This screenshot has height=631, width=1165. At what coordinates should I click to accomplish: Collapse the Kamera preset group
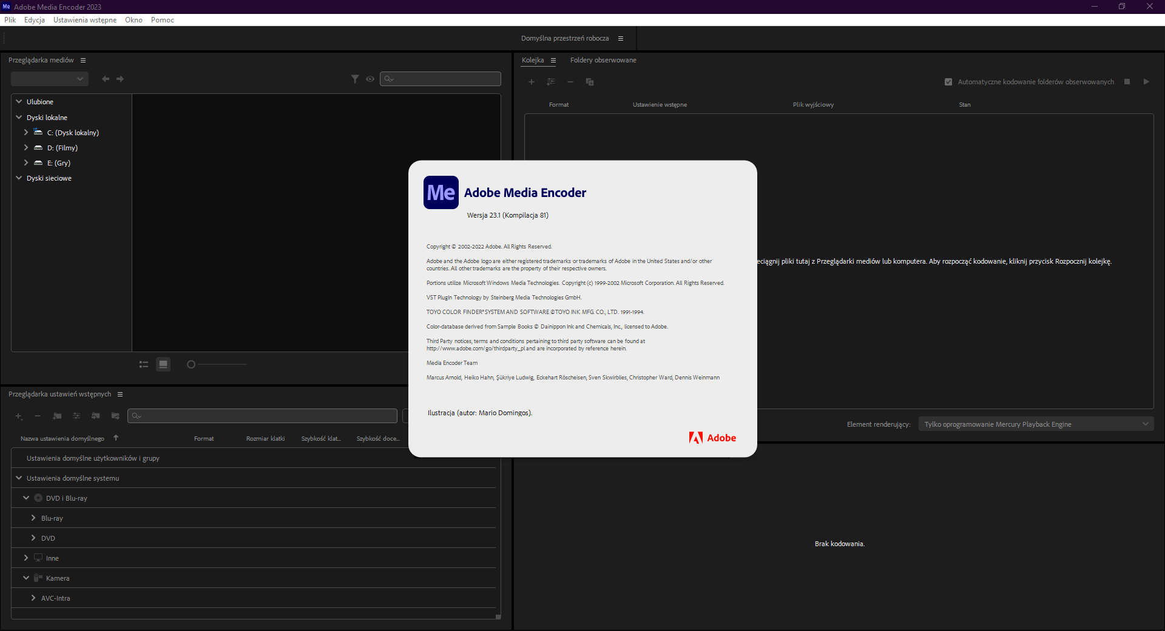click(x=26, y=578)
